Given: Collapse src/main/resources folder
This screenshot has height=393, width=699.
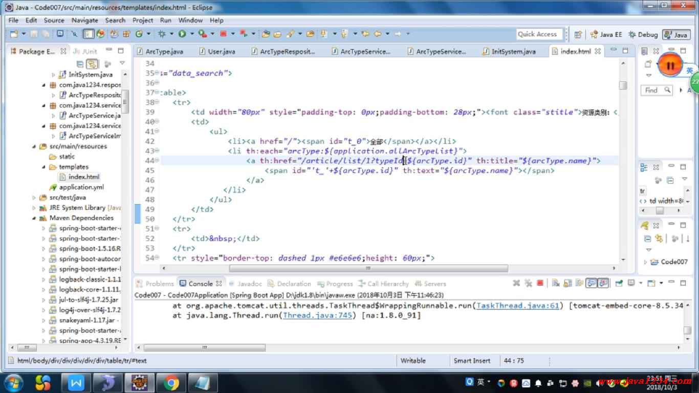Looking at the screenshot, I should 34,146.
